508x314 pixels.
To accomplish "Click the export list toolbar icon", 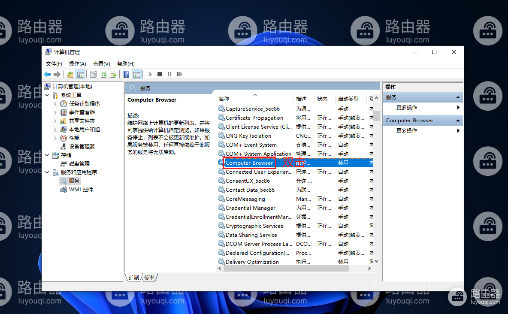I will click(113, 75).
